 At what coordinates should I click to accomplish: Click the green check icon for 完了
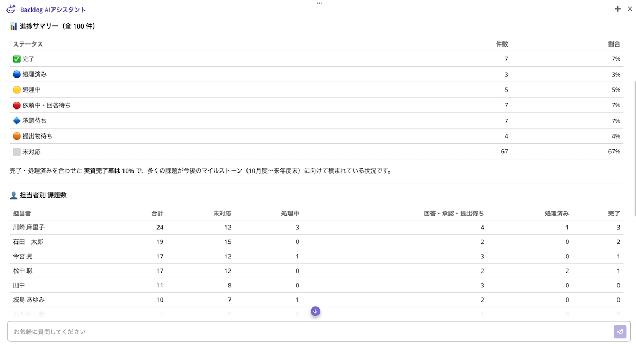coord(17,59)
